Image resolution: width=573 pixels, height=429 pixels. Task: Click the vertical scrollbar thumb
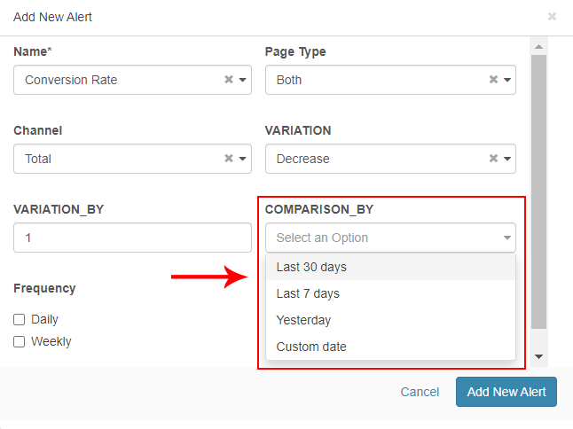(538, 191)
